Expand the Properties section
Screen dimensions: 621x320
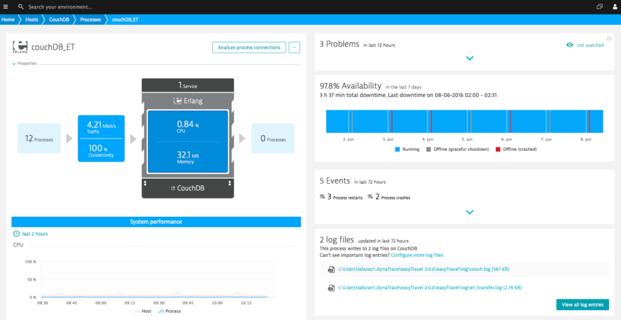click(x=25, y=64)
